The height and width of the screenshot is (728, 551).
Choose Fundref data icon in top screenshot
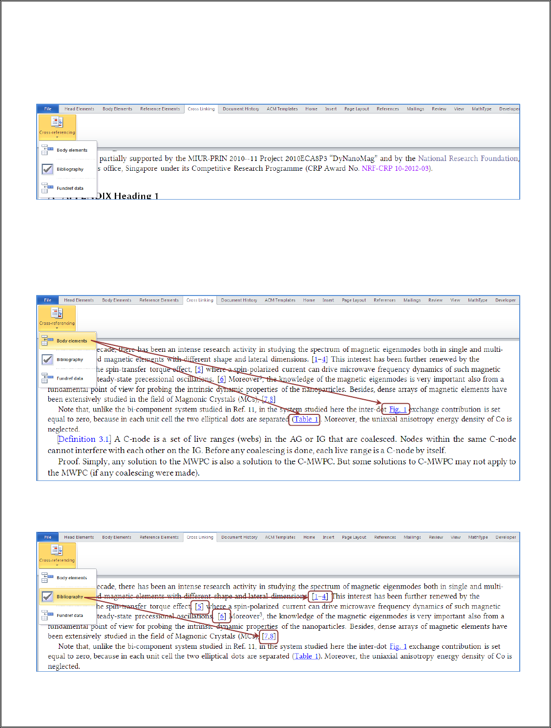pyautogui.click(x=47, y=188)
